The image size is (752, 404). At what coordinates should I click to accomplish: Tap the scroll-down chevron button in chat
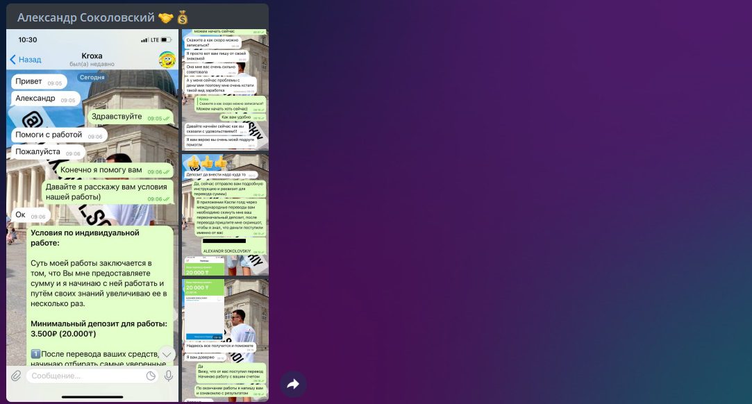pyautogui.click(x=167, y=355)
